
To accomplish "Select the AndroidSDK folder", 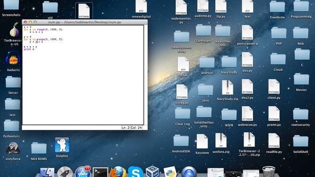I will [181, 140].
